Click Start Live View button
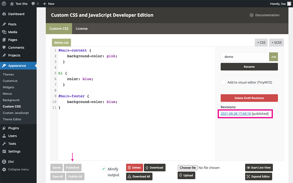Image resolution: width=293 pixels, height=183 pixels. [259, 167]
